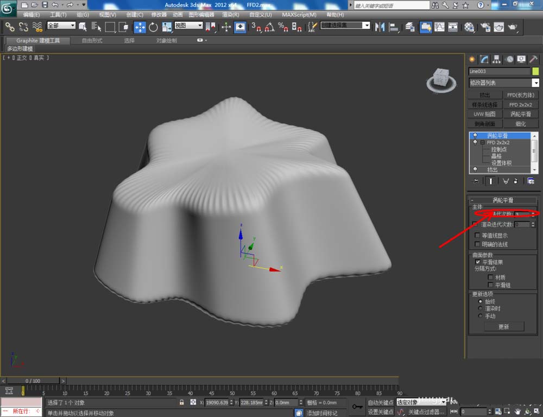The width and height of the screenshot is (543, 417).
Task: Open the Material Editor icon
Action: pos(469,27)
